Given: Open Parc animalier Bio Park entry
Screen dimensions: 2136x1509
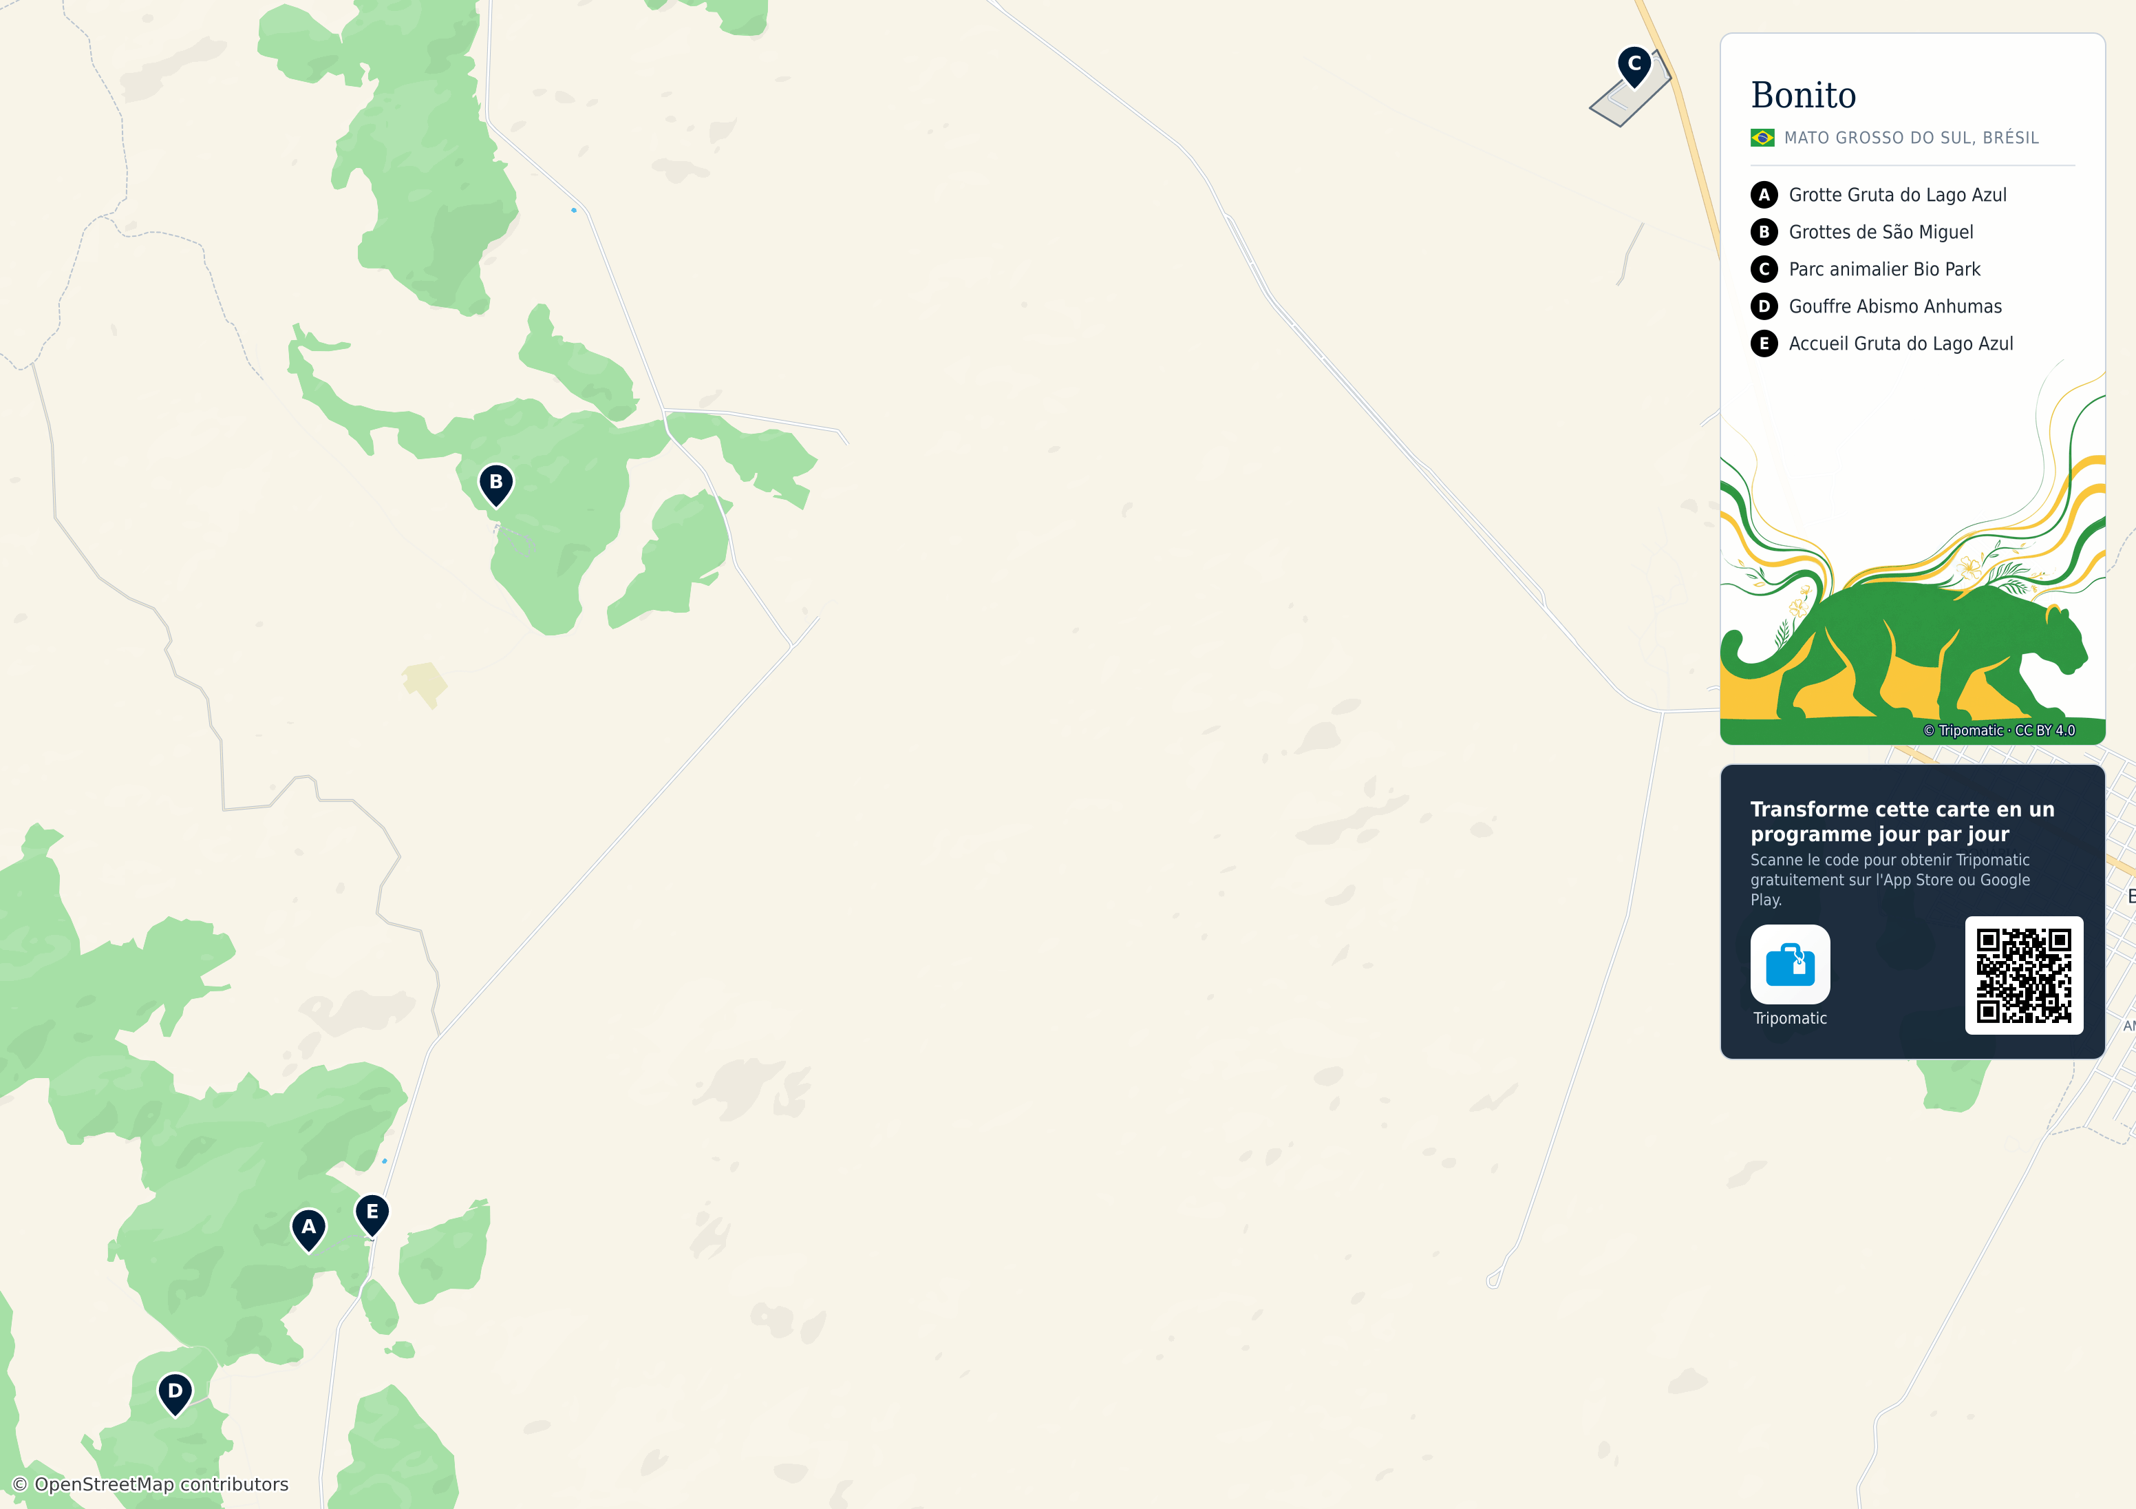Looking at the screenshot, I should click(x=1884, y=269).
